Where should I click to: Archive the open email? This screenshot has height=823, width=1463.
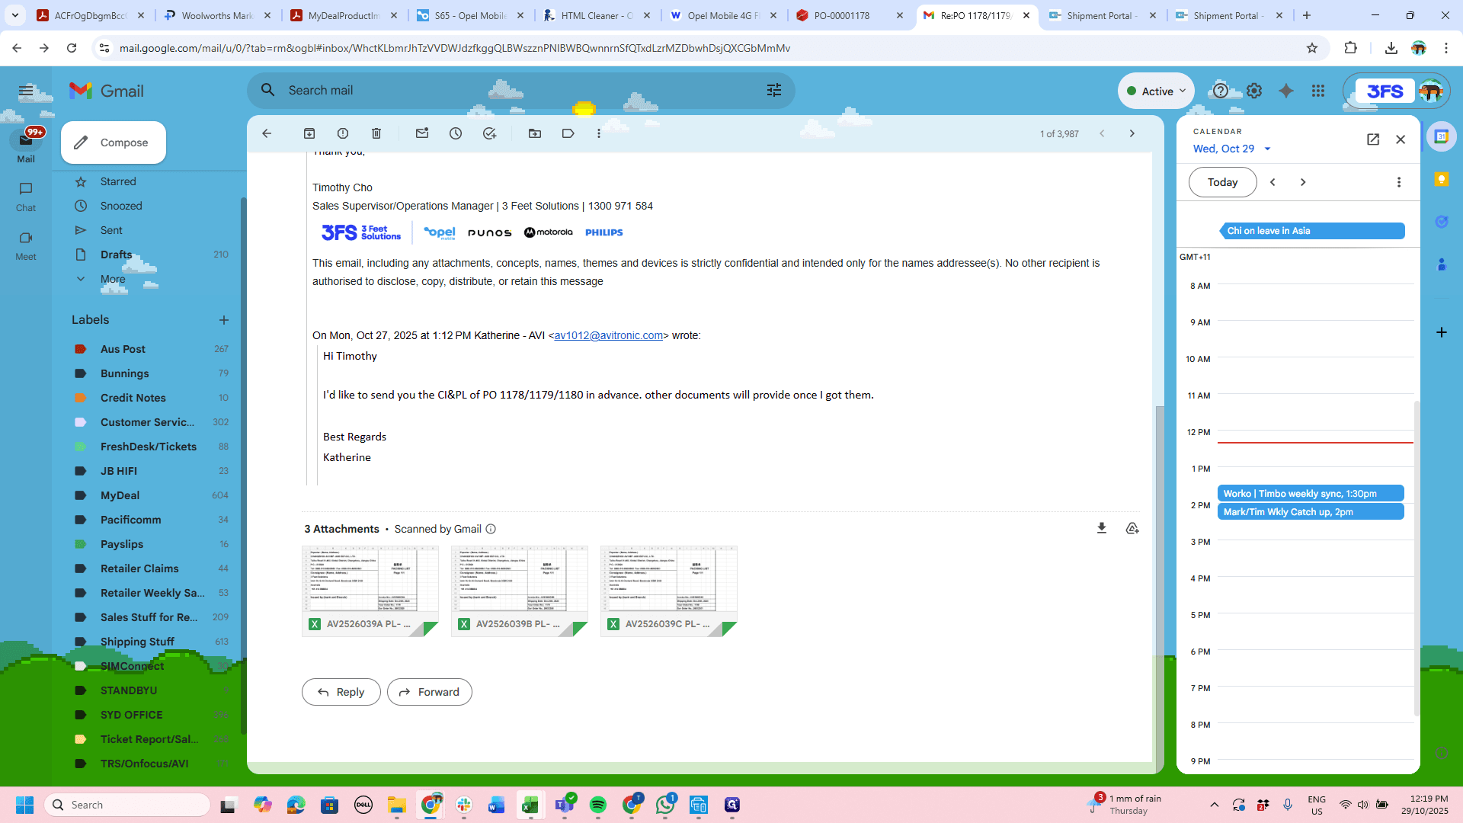coord(309,133)
